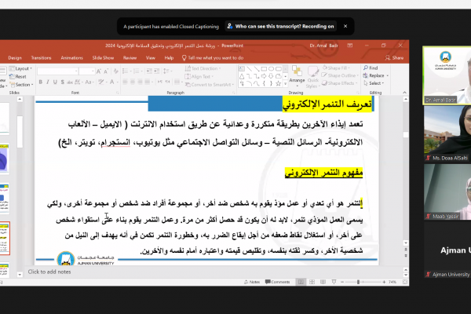471x314 pixels.
Task: Expand the Layout dropdown in the Slides group
Action: click(23, 68)
